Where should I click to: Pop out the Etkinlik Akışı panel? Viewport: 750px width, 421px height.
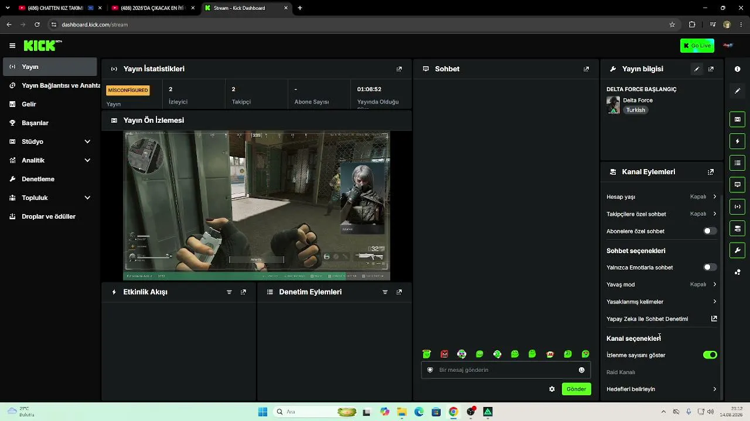pos(243,292)
